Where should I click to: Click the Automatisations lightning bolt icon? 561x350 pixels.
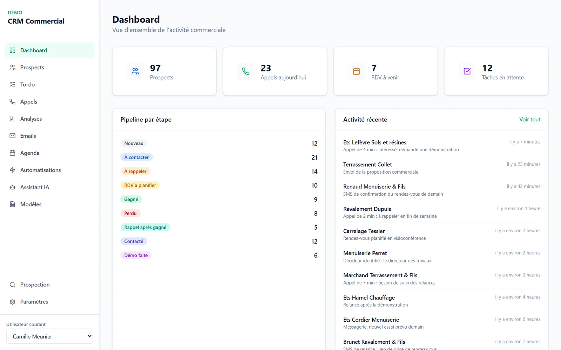tap(13, 170)
